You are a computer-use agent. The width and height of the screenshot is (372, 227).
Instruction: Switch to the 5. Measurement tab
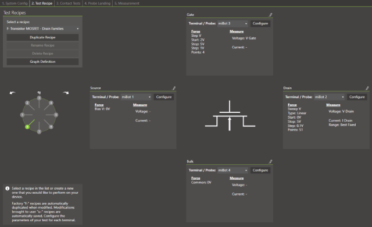tap(127, 3)
